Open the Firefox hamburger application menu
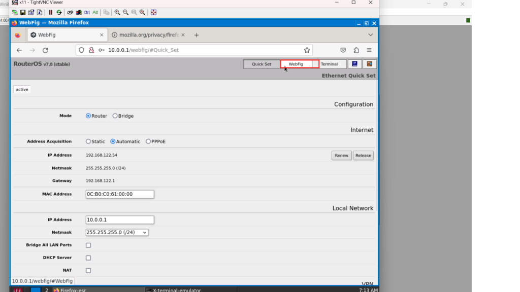The height and width of the screenshot is (292, 520). (369, 50)
